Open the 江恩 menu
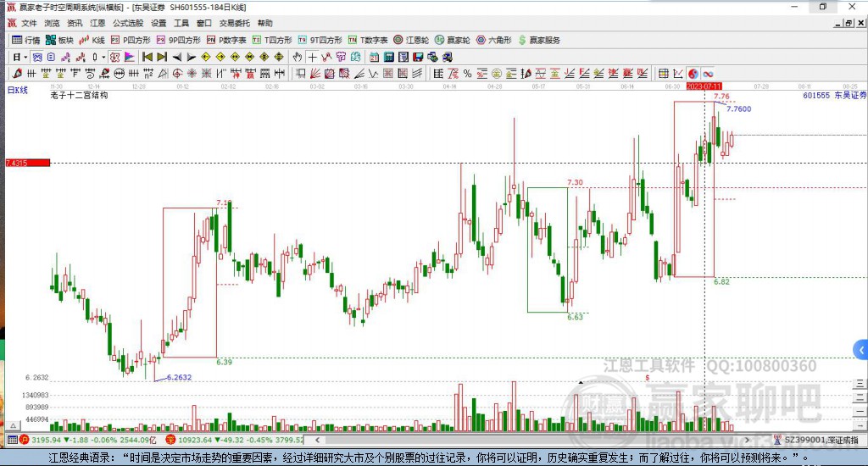The width and height of the screenshot is (868, 466). (x=97, y=23)
